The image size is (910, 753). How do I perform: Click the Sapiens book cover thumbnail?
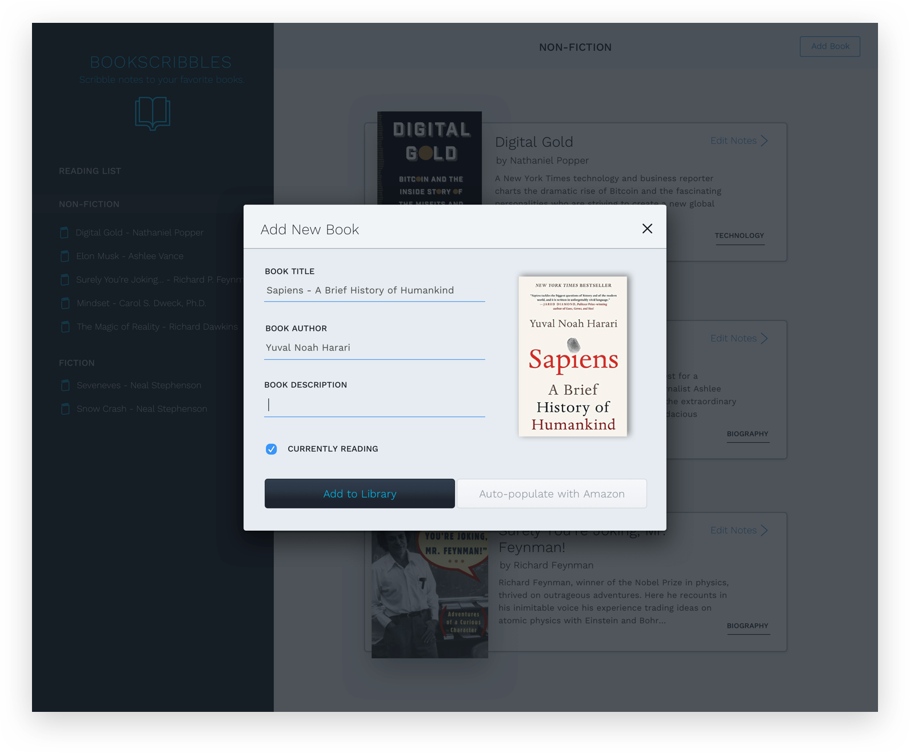coord(573,357)
